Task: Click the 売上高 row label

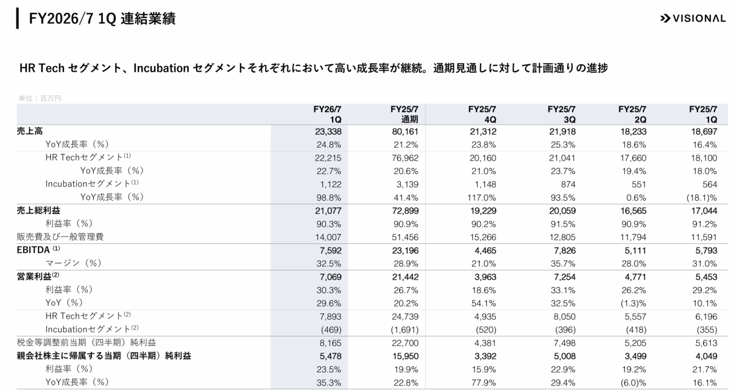Action: tap(30, 131)
